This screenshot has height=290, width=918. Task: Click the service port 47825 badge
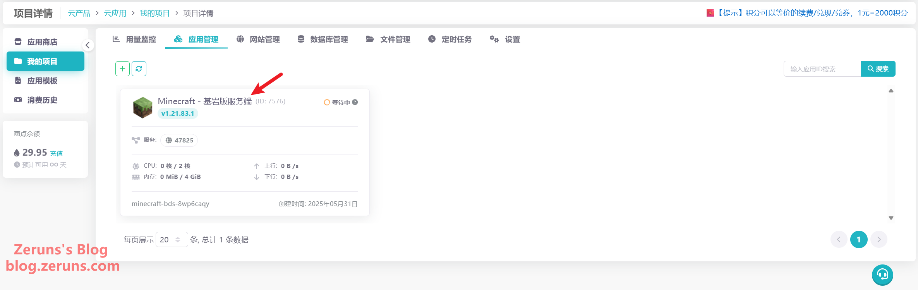[179, 140]
